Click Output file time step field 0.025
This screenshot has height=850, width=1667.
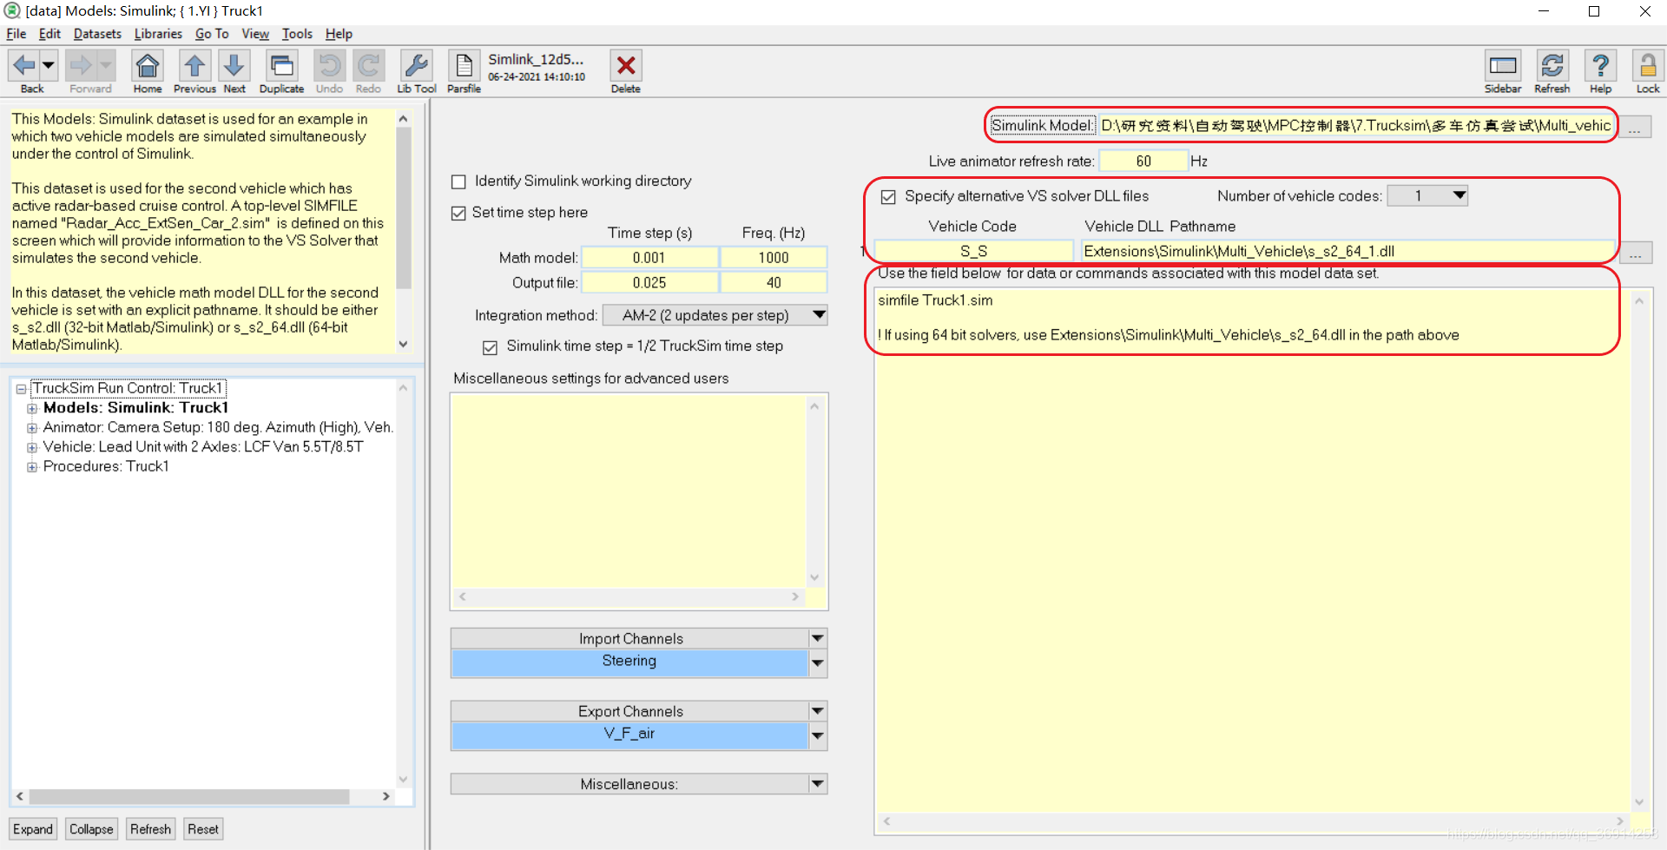tap(649, 283)
